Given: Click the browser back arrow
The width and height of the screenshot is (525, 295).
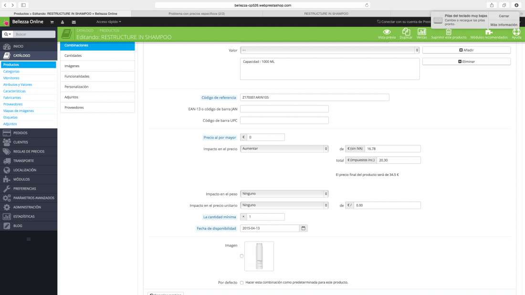Looking at the screenshot, I should tap(5, 5).
